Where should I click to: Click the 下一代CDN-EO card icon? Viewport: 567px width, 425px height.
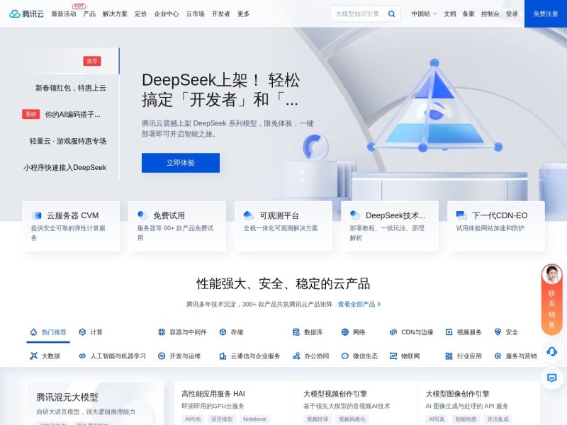click(461, 215)
